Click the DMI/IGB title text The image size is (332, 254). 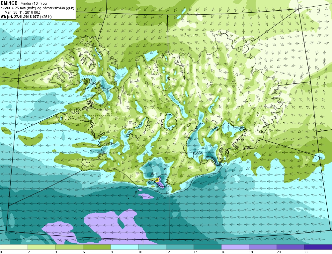pyautogui.click(x=9, y=3)
